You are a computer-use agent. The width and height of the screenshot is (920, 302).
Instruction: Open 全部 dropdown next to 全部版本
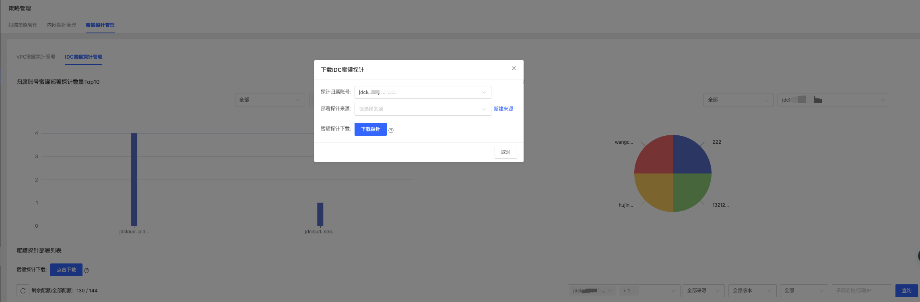[x=804, y=291]
